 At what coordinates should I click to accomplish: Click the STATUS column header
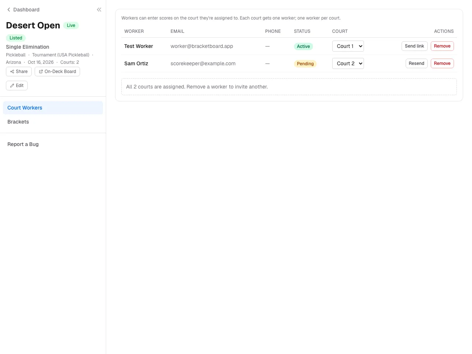(302, 31)
